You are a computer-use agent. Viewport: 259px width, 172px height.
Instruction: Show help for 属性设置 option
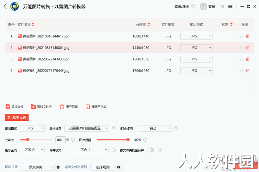[114, 128]
